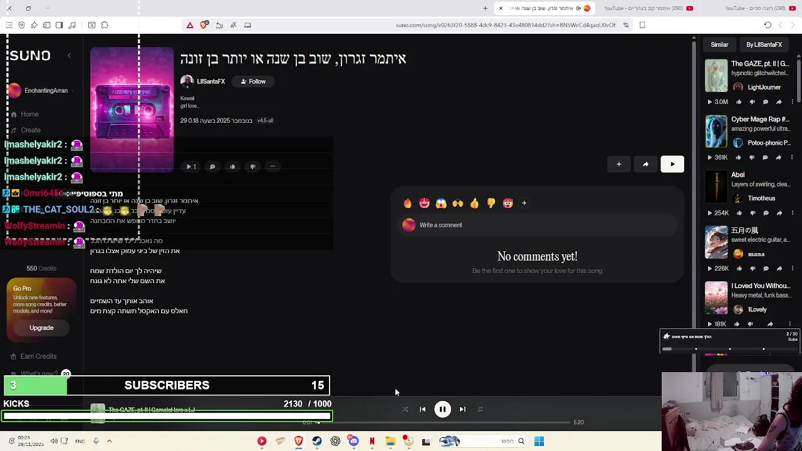Comment on the Abel track
This screenshot has width=802, height=451.
[x=765, y=213]
